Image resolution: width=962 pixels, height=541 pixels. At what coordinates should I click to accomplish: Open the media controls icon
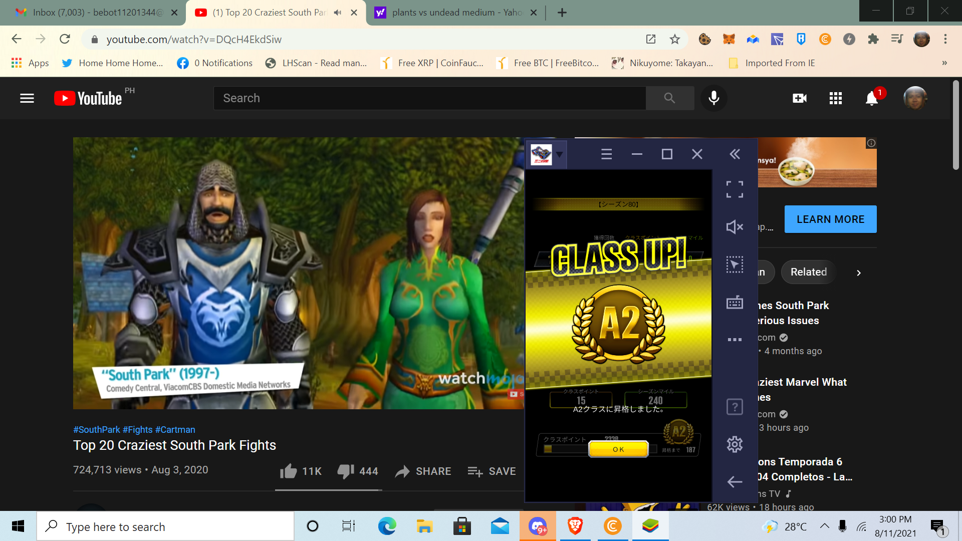(x=897, y=39)
